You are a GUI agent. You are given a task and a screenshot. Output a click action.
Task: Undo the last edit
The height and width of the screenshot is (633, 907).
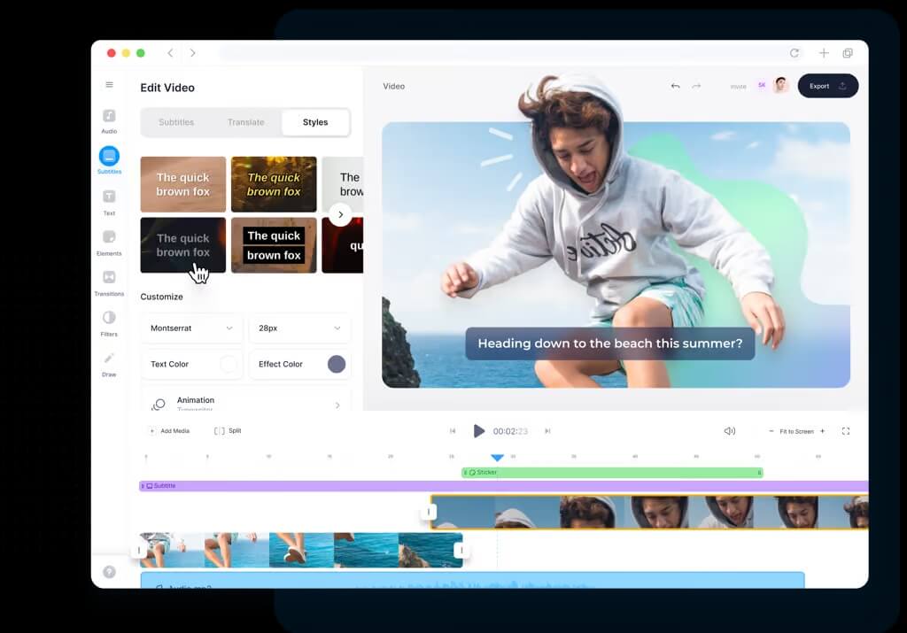click(675, 86)
